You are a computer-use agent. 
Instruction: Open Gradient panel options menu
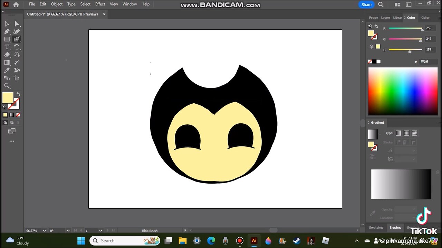pyautogui.click(x=439, y=123)
